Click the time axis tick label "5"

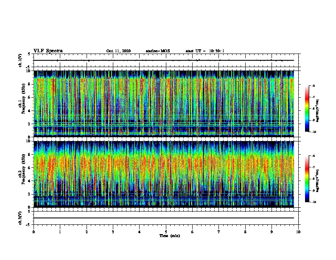(x=166, y=232)
